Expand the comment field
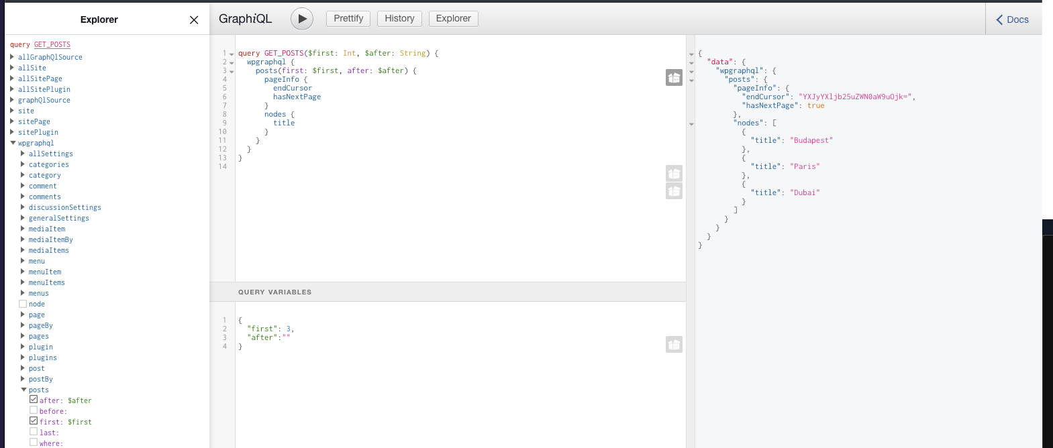The image size is (1053, 448). (23, 186)
